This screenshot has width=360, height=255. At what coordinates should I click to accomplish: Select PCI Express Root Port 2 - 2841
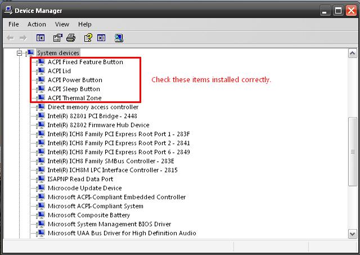(x=119, y=143)
